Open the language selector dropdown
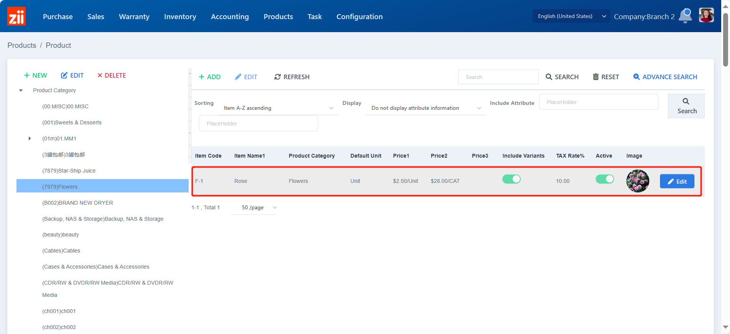This screenshot has height=334, width=730. coord(571,16)
